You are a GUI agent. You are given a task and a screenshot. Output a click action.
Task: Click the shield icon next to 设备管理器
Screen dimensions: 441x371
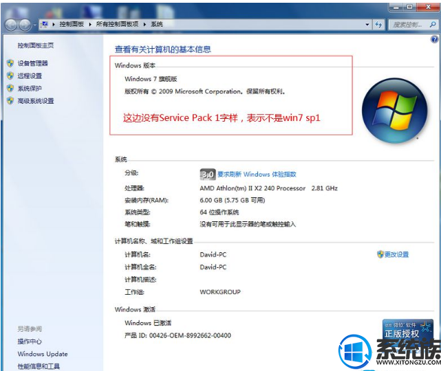click(10, 63)
